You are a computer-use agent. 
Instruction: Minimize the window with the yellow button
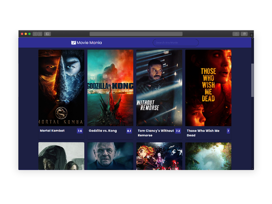[26, 34]
